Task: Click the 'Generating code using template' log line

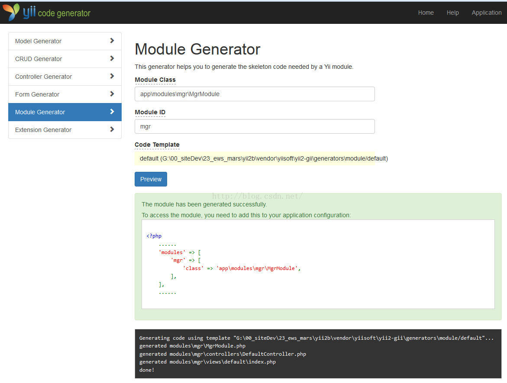Action: tap(316, 338)
